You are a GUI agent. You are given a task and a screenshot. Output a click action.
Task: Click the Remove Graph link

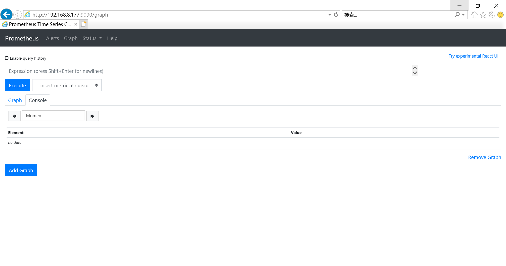pyautogui.click(x=484, y=157)
